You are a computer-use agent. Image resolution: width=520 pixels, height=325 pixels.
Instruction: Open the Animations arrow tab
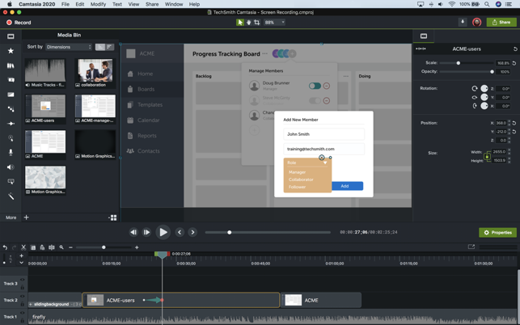point(11,124)
